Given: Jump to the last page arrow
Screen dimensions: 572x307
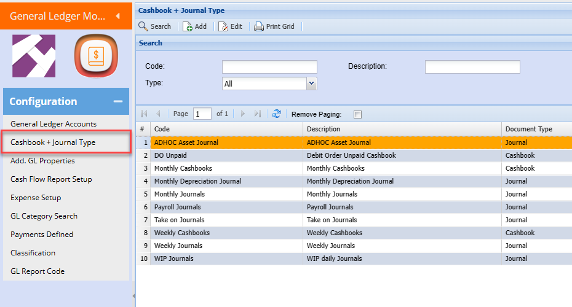Looking at the screenshot, I should pos(258,114).
